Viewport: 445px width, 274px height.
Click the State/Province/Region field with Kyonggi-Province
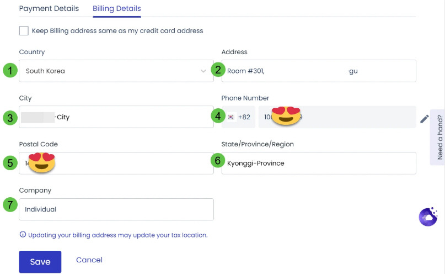click(319, 163)
